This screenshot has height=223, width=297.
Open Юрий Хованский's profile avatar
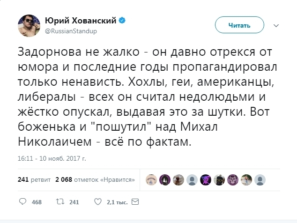coord(29,26)
